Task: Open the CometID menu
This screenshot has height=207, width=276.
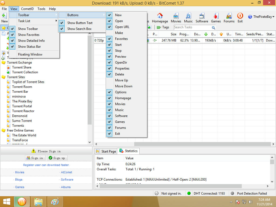Action: point(27,9)
